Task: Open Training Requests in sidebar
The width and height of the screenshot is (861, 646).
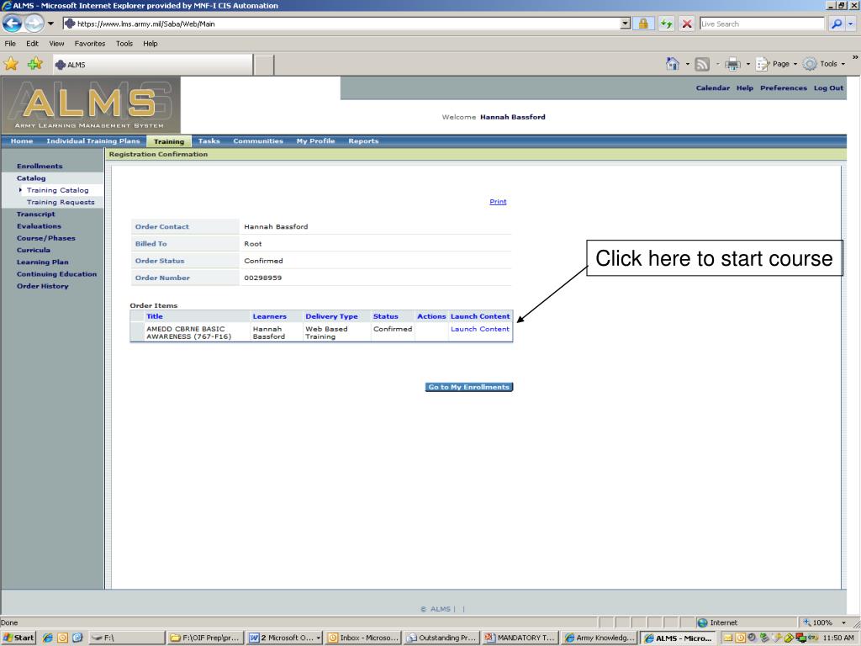Action: coord(61,202)
